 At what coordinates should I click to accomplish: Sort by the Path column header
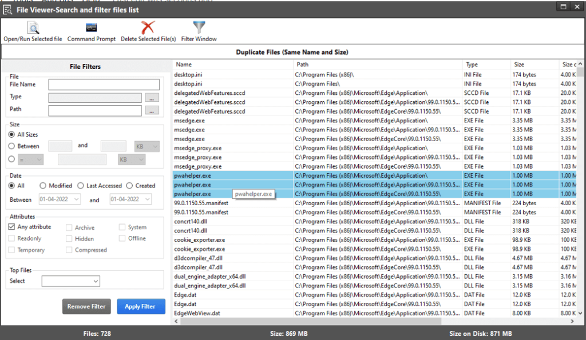click(x=378, y=65)
